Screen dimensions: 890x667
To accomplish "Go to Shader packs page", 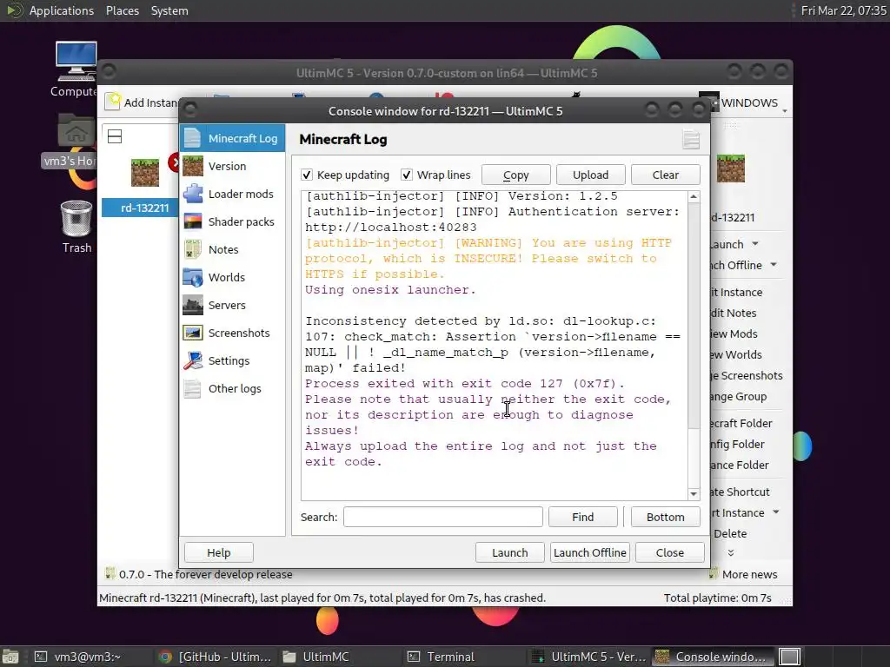I will pos(242,221).
